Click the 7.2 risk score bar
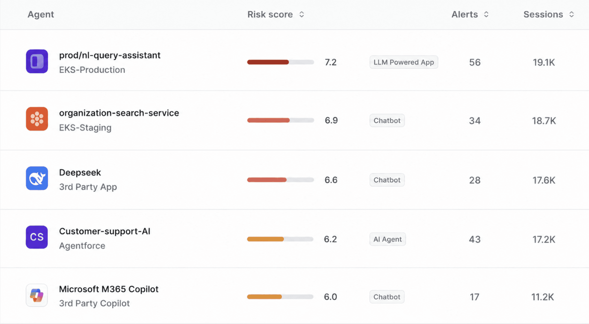589x324 pixels. [x=280, y=62]
